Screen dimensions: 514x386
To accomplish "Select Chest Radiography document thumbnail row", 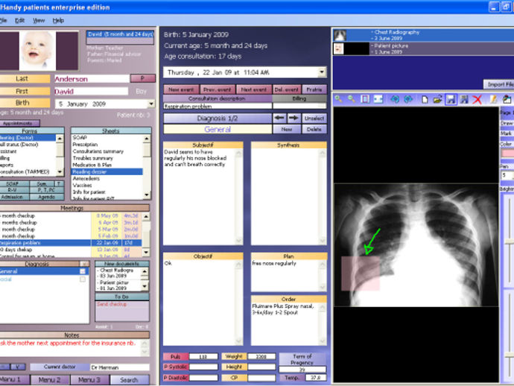I will point(423,35).
